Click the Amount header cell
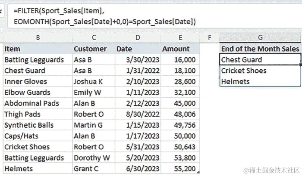302x176 pixels. point(180,49)
